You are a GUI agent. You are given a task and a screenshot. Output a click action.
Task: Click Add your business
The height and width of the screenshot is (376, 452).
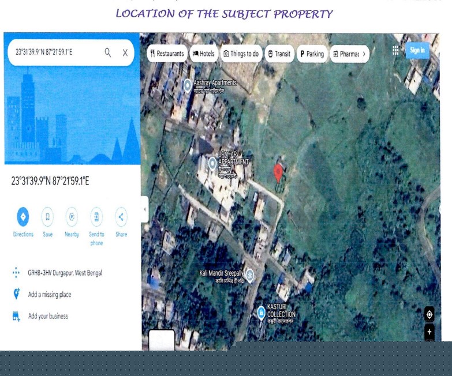click(x=48, y=316)
